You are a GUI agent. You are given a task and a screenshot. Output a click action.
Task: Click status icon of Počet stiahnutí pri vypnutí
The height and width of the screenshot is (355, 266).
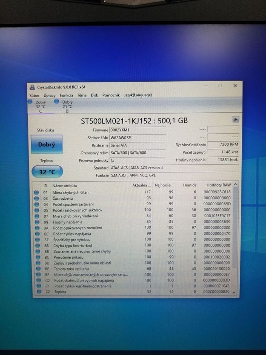coord(39,280)
